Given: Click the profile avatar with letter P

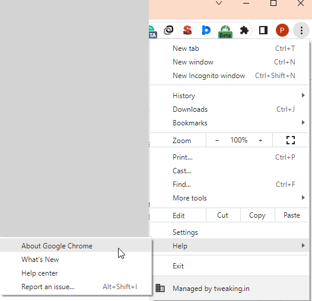Looking at the screenshot, I should tap(282, 30).
